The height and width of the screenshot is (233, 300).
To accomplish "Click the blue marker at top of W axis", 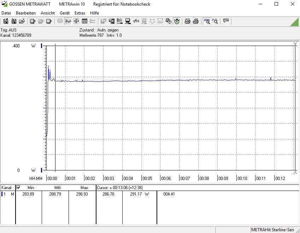I will 42,46.
